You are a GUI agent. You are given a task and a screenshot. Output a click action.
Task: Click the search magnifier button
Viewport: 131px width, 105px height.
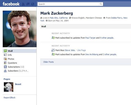(101, 4)
